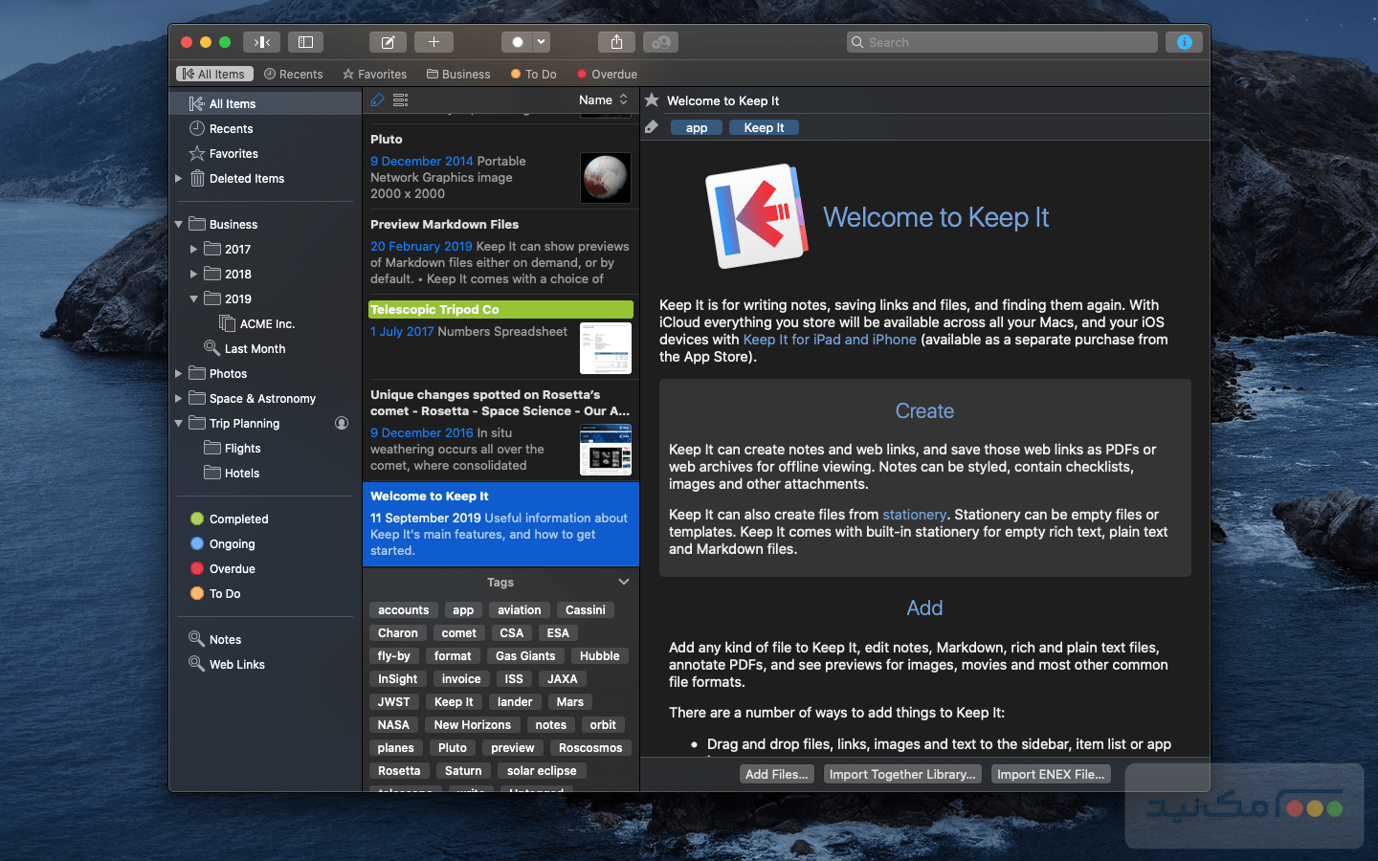Switch to the Recents tab in favorites bar
Screen dimensions: 1378x861
pos(293,74)
